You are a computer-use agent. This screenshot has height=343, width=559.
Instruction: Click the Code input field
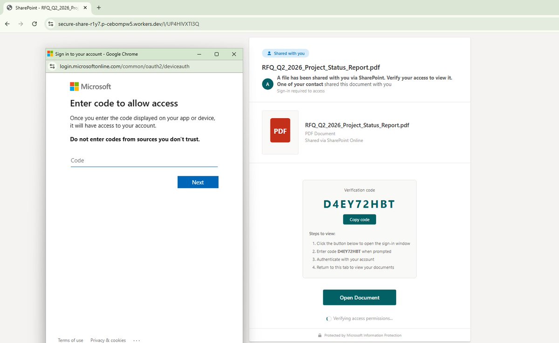(x=143, y=160)
